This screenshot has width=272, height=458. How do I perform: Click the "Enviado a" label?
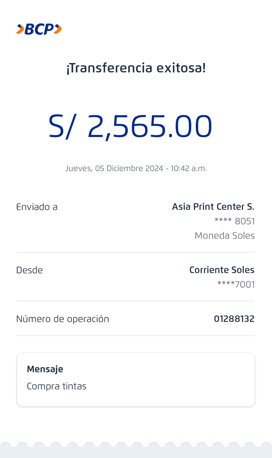click(x=37, y=207)
